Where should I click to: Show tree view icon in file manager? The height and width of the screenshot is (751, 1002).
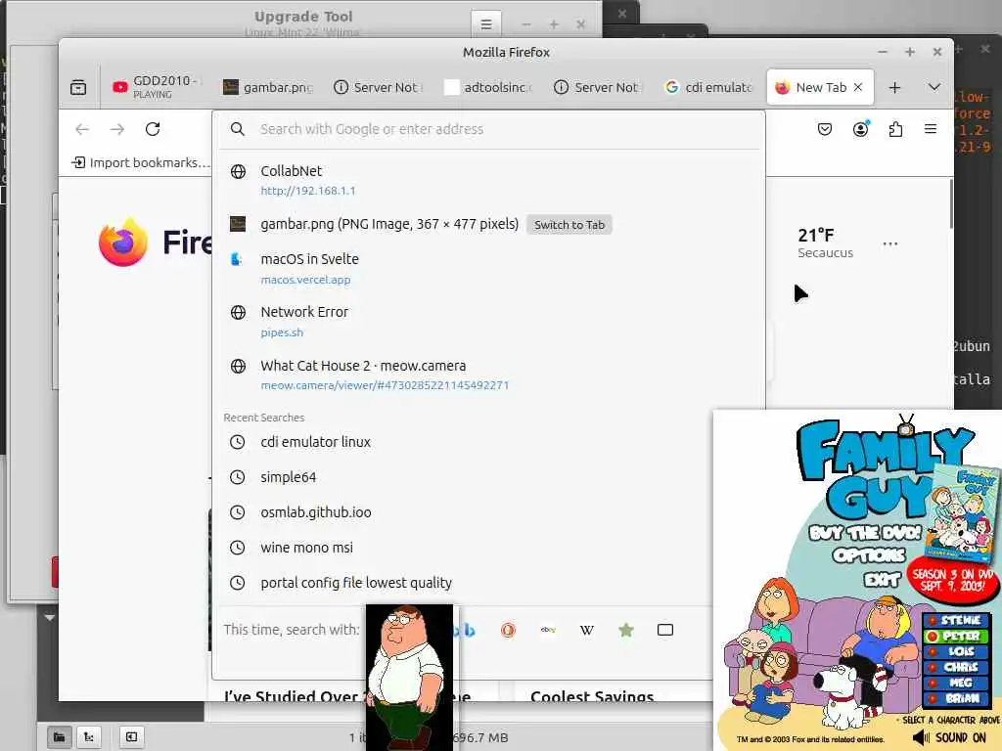pos(89,737)
